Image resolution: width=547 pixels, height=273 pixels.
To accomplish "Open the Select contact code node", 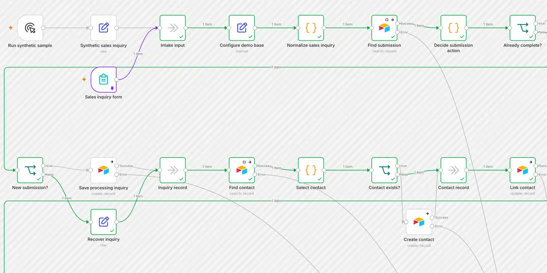I will (x=311, y=170).
